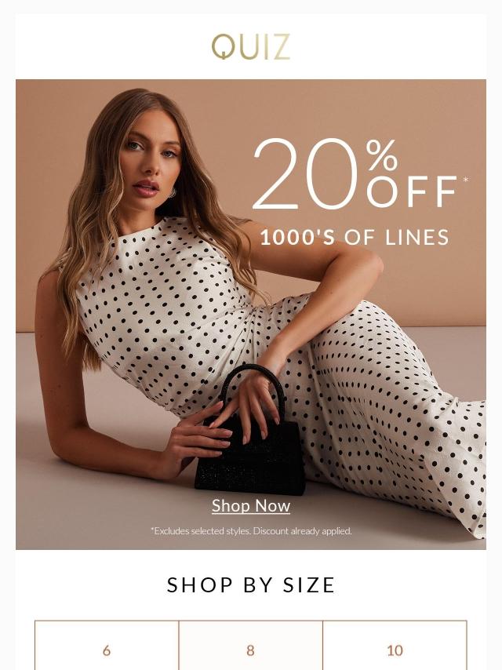Click the word OFF in the banner
Image resolution: width=502 pixels, height=670 pixels.
412,191
